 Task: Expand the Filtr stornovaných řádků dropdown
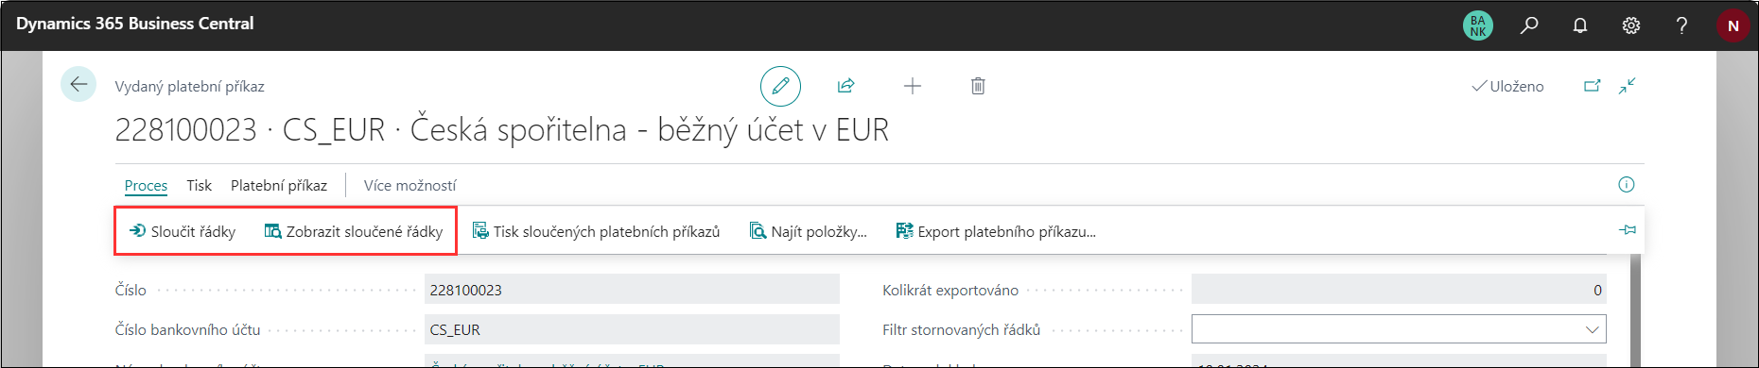[1593, 329]
